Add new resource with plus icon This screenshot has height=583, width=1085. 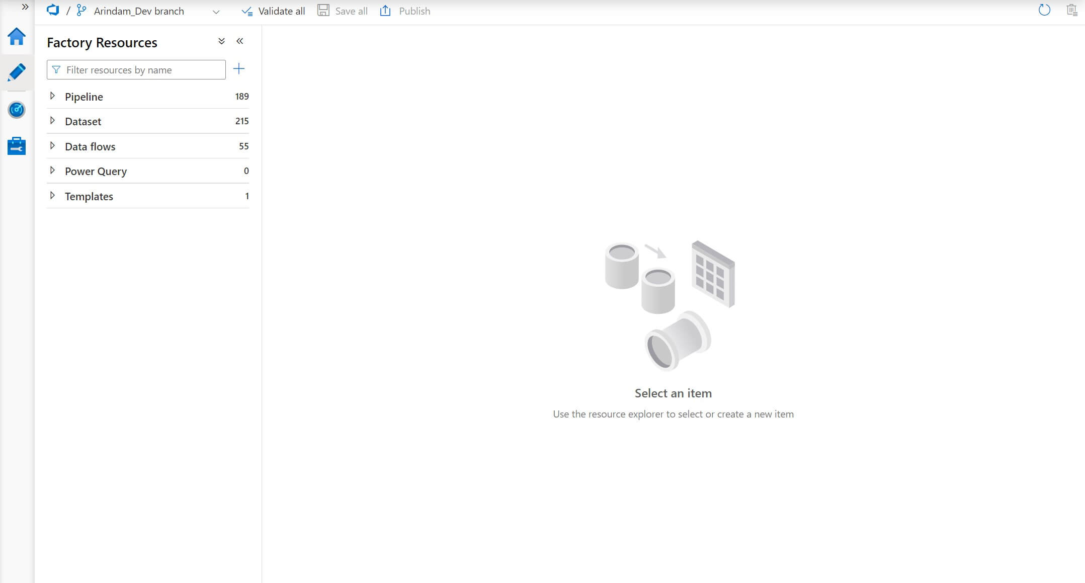pyautogui.click(x=239, y=69)
